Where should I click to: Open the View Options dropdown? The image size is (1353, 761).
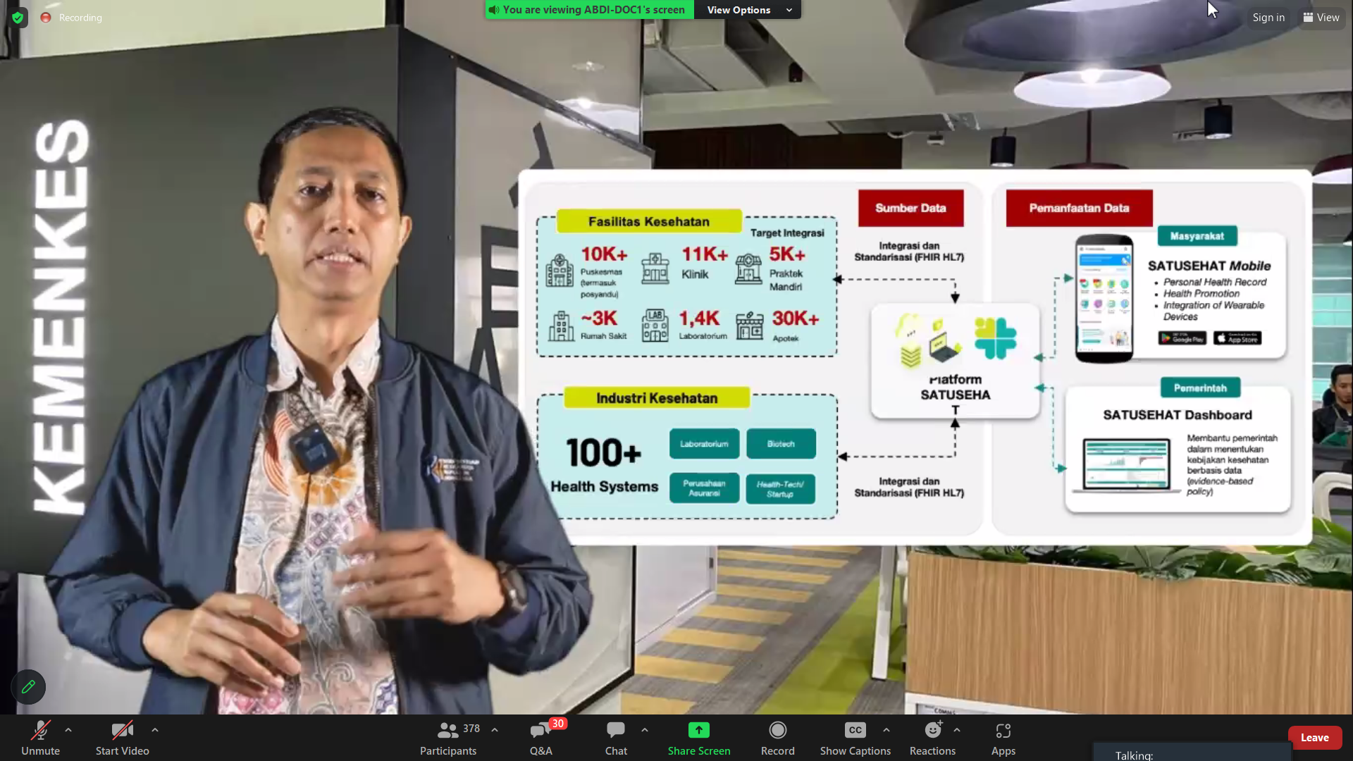tap(748, 10)
